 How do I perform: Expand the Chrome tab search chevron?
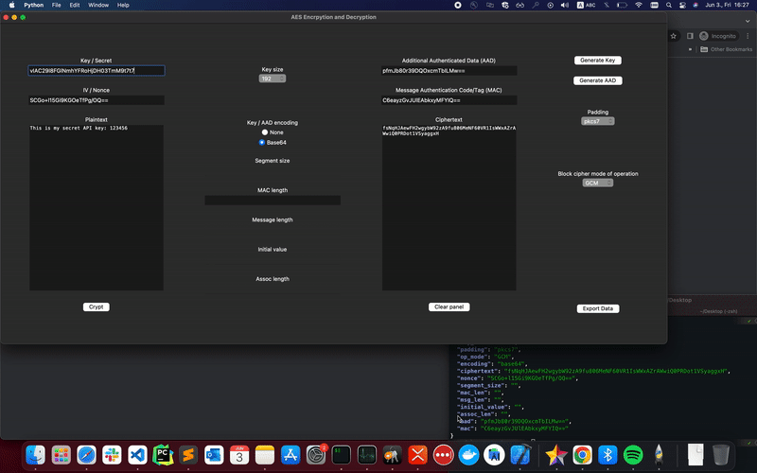pyautogui.click(x=748, y=21)
